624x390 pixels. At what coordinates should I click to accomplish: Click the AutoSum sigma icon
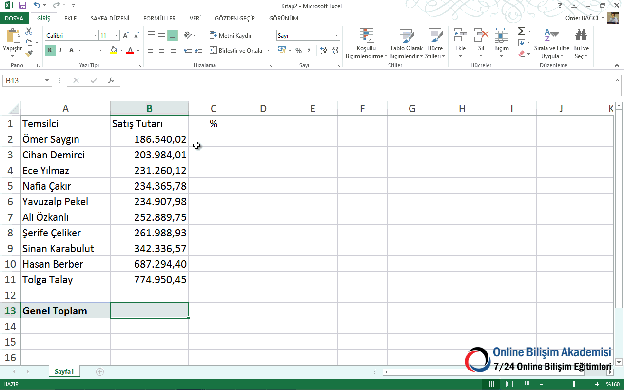point(521,31)
